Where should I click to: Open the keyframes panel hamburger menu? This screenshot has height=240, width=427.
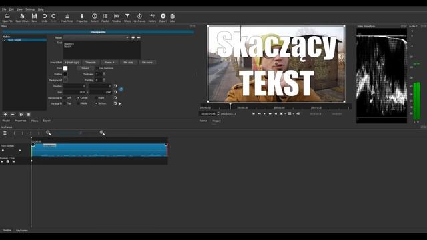(5, 133)
